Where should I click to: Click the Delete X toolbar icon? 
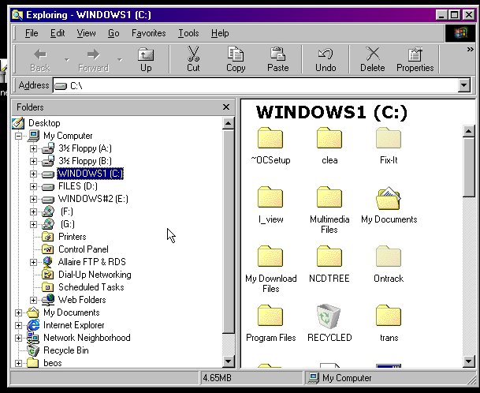(x=373, y=58)
